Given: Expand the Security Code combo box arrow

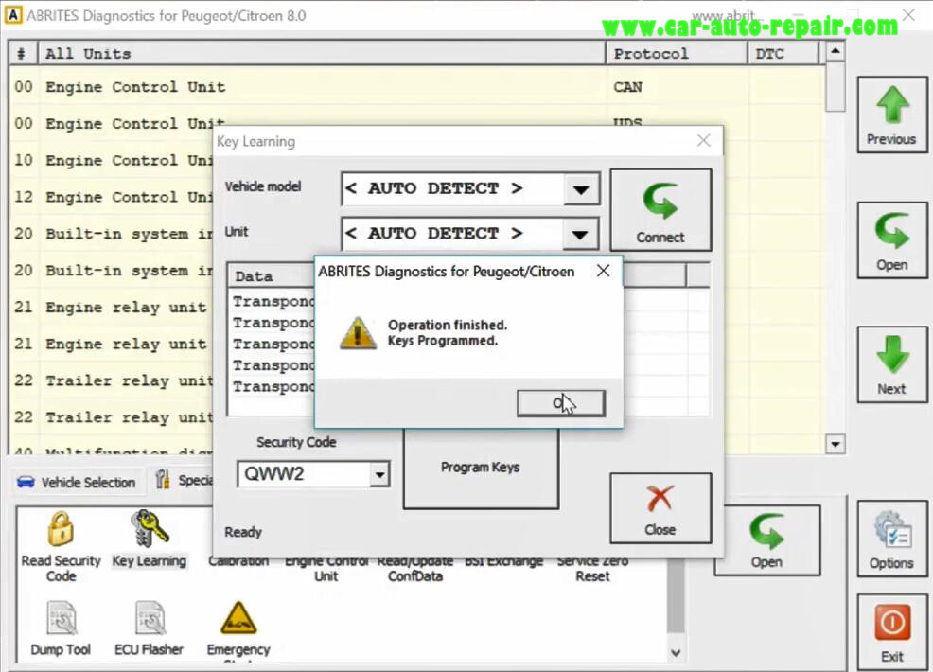Looking at the screenshot, I should (x=379, y=474).
